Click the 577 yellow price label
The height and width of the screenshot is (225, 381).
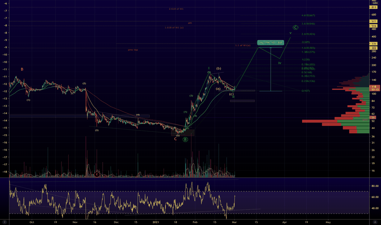[x=374, y=21]
